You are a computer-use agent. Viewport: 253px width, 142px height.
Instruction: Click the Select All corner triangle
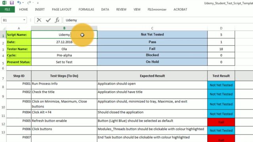pyautogui.click(x=4, y=28)
